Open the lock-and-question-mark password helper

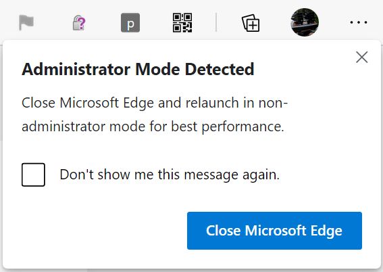[x=79, y=22]
